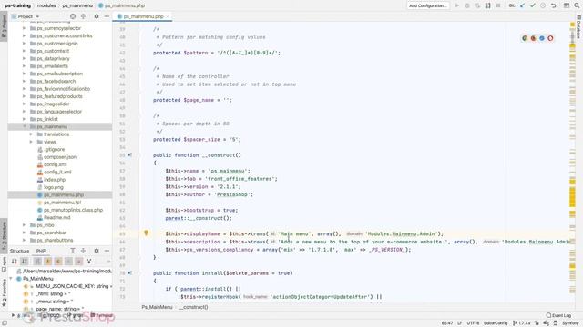Open file in Safari browser icon

coord(542,38)
